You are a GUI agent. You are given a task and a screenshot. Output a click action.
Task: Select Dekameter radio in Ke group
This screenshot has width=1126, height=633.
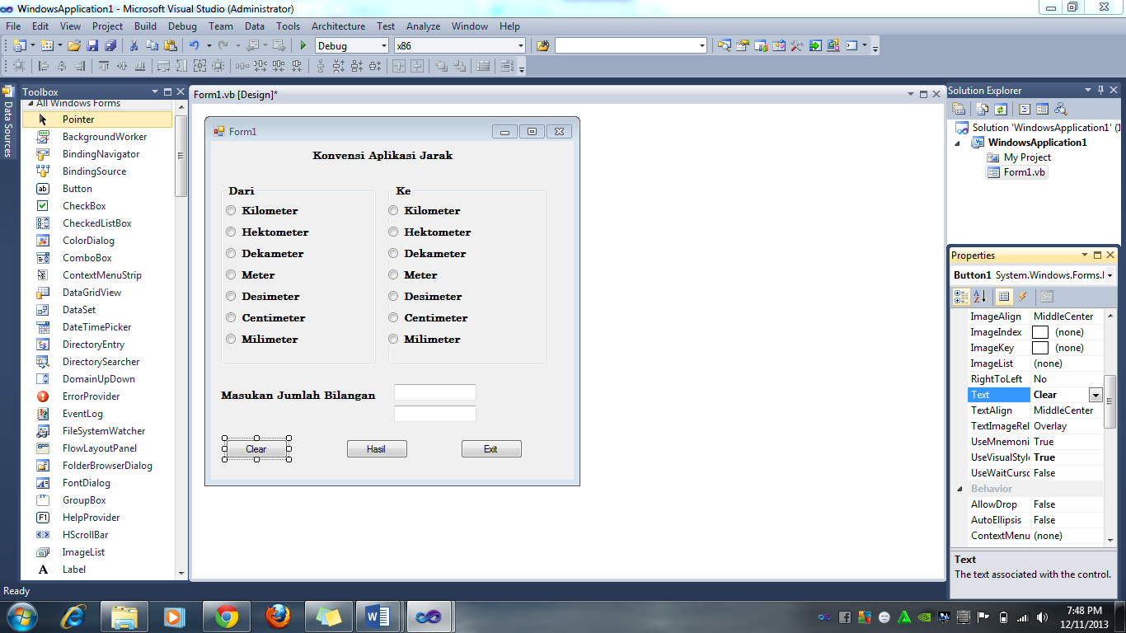coord(393,254)
